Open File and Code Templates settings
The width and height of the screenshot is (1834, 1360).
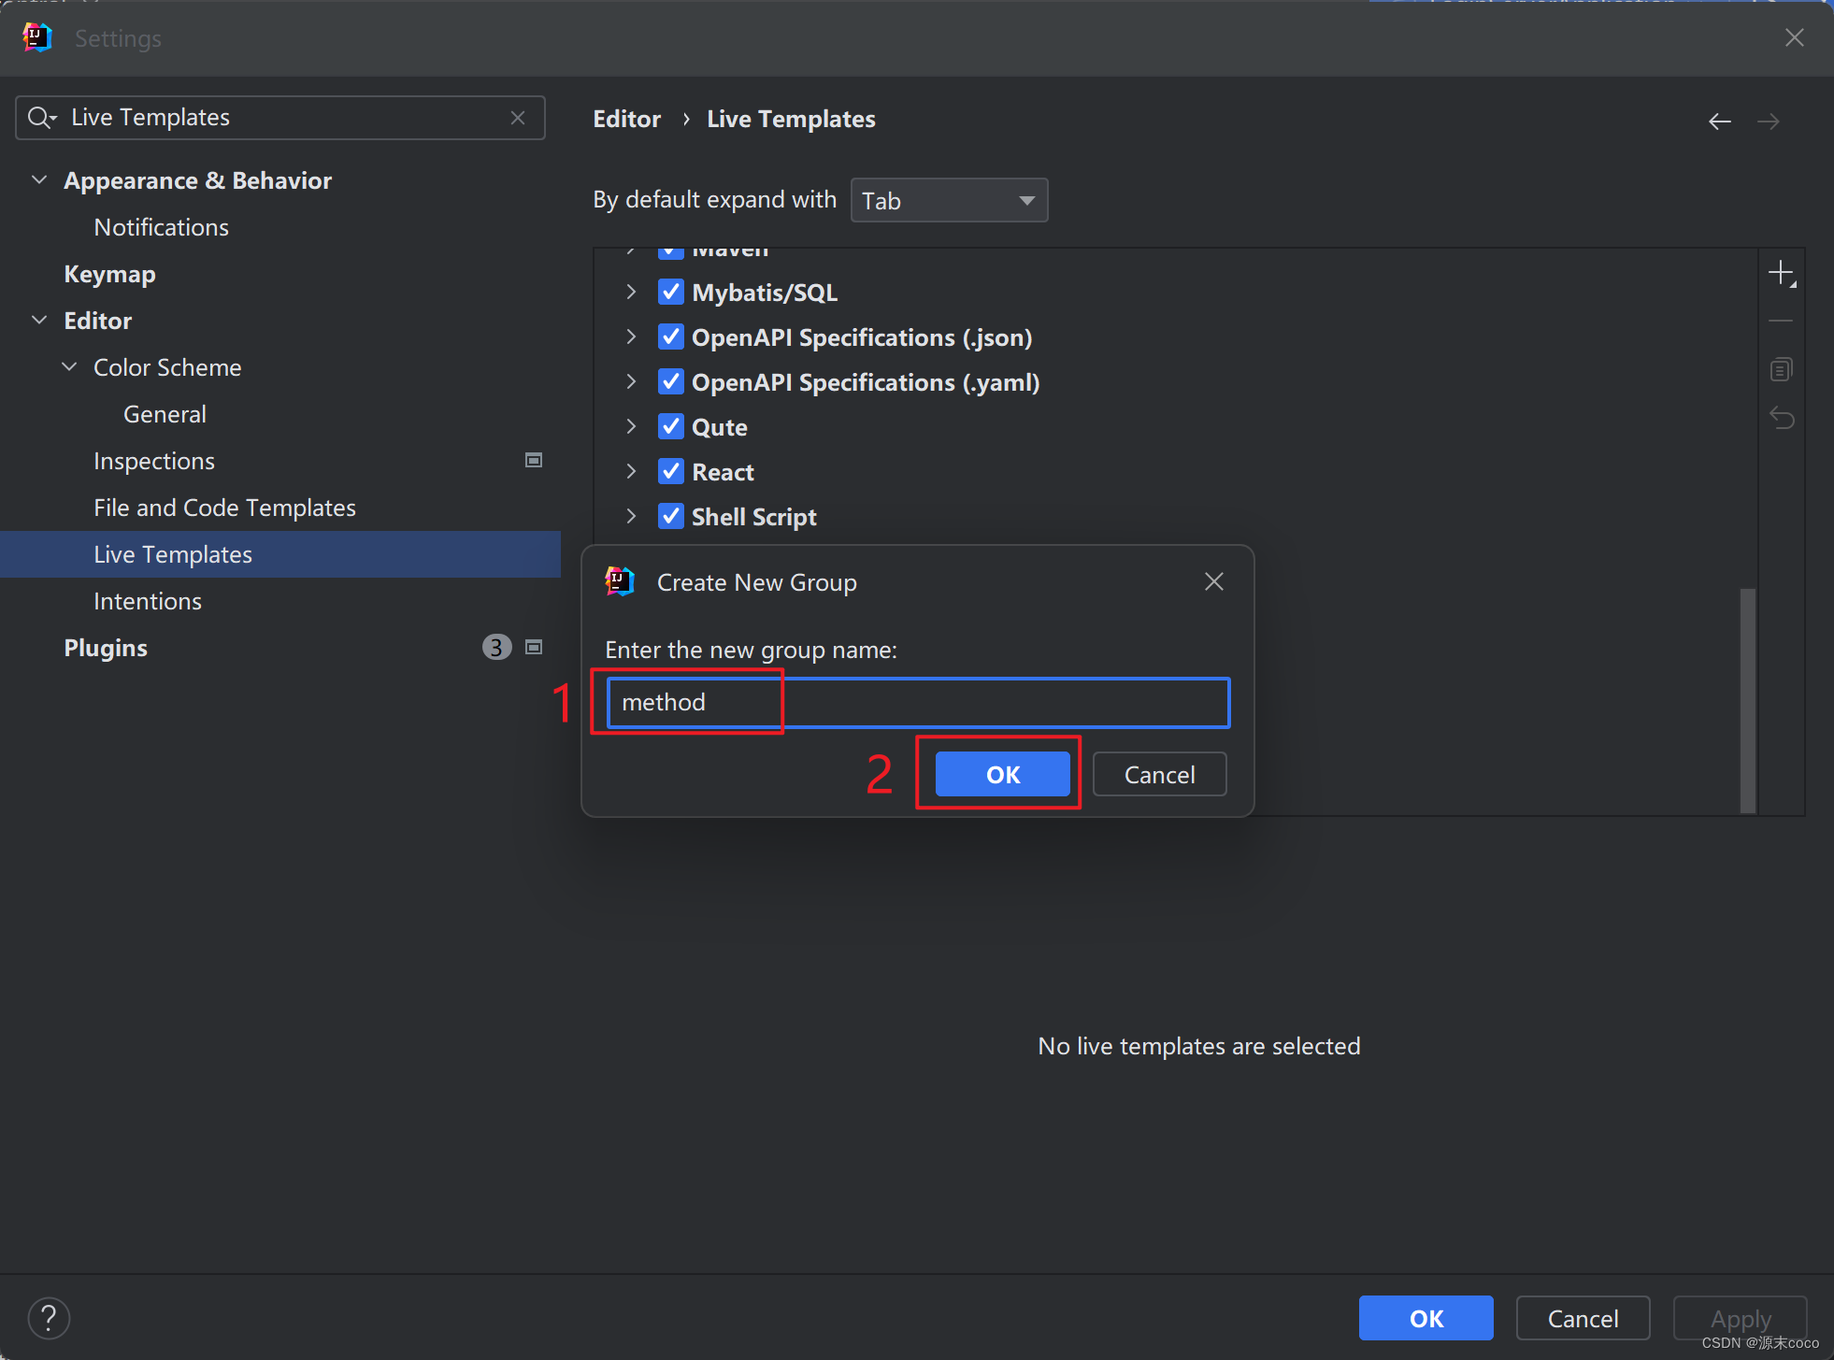(x=224, y=508)
